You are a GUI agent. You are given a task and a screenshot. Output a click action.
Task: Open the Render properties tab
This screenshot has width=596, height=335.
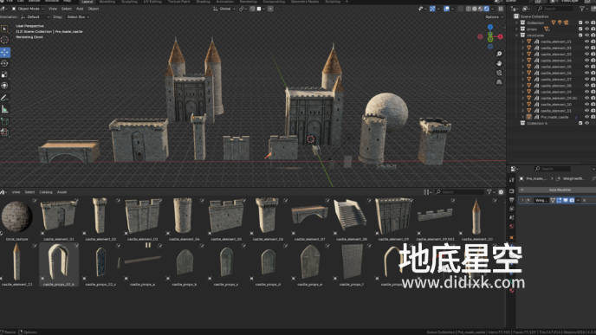click(x=512, y=191)
